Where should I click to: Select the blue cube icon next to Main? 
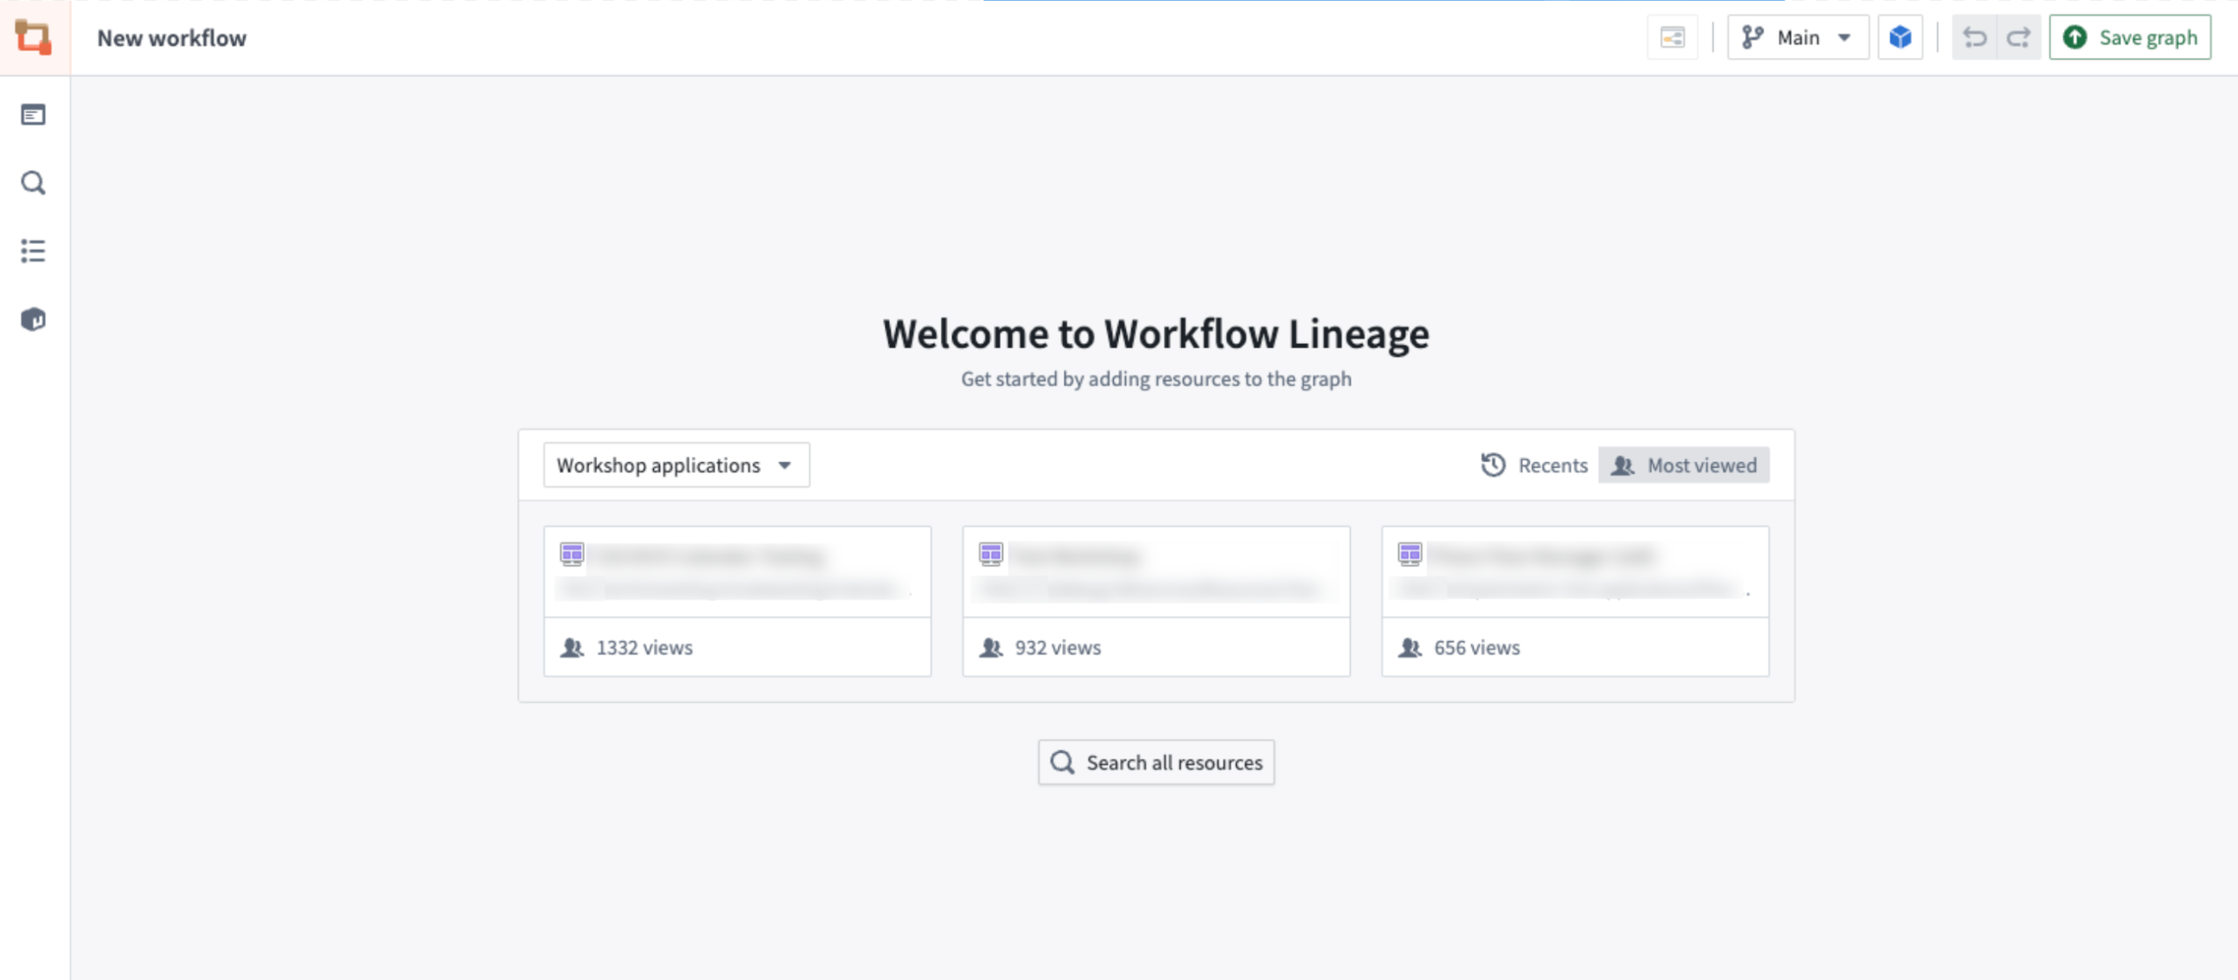(x=1900, y=37)
